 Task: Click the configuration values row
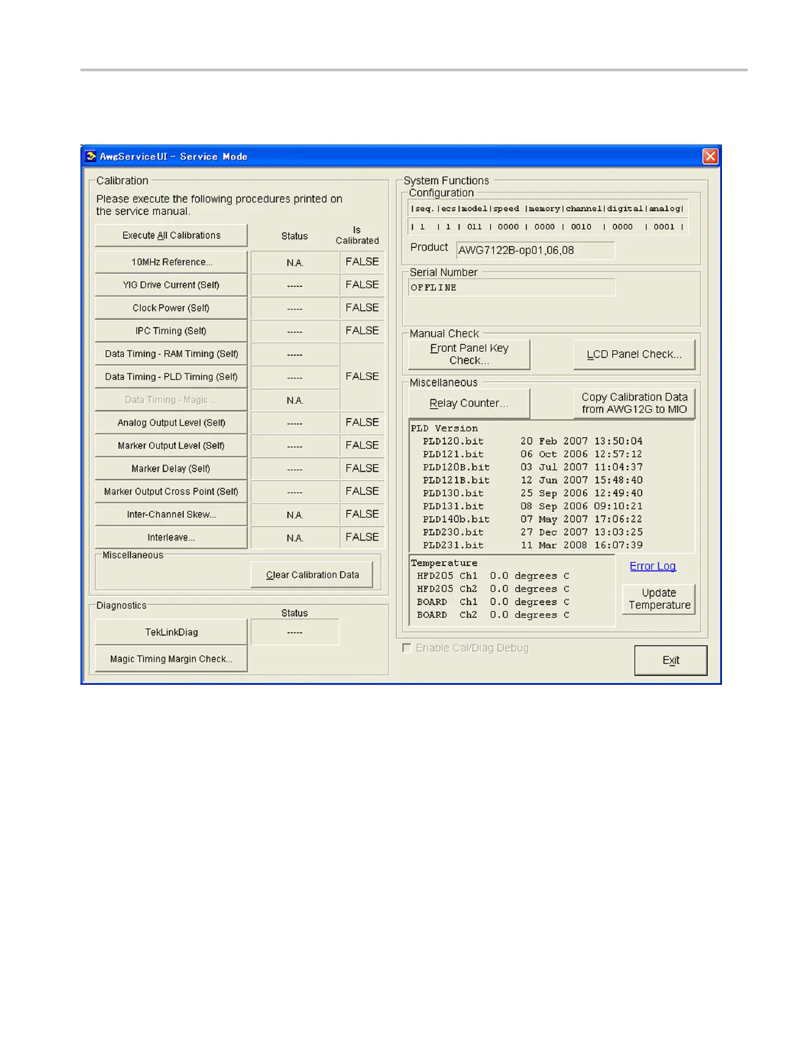547,227
